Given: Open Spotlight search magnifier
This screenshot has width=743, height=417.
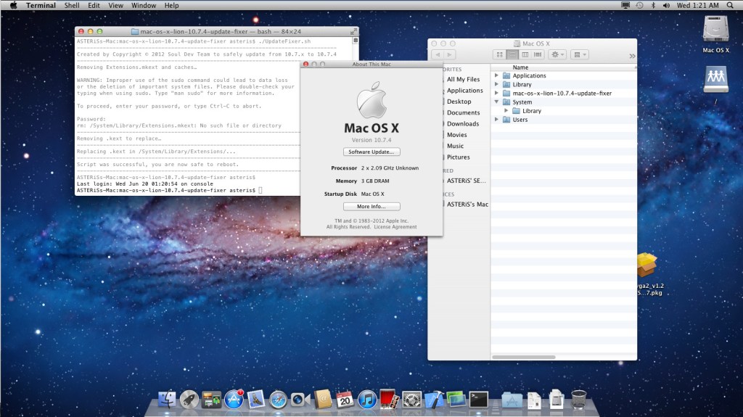Looking at the screenshot, I should [x=730, y=5].
